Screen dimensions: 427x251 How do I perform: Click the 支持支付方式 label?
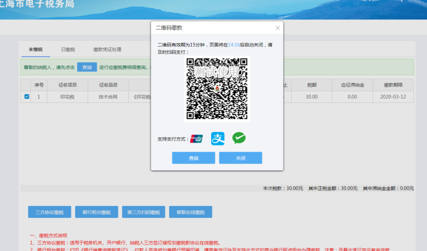(x=173, y=139)
